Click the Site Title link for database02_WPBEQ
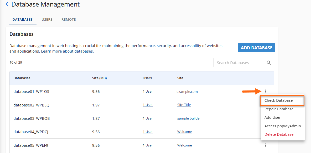The image size is (311, 153). click(184, 105)
